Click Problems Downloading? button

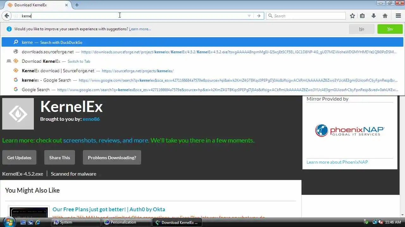coord(112,157)
